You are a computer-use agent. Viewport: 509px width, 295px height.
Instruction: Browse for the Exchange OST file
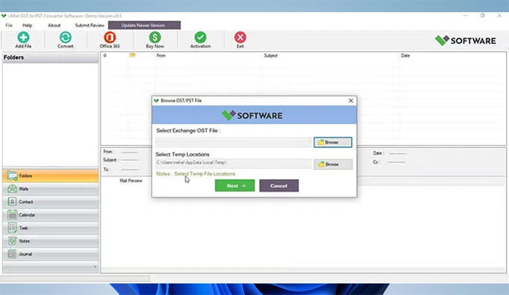pos(332,142)
